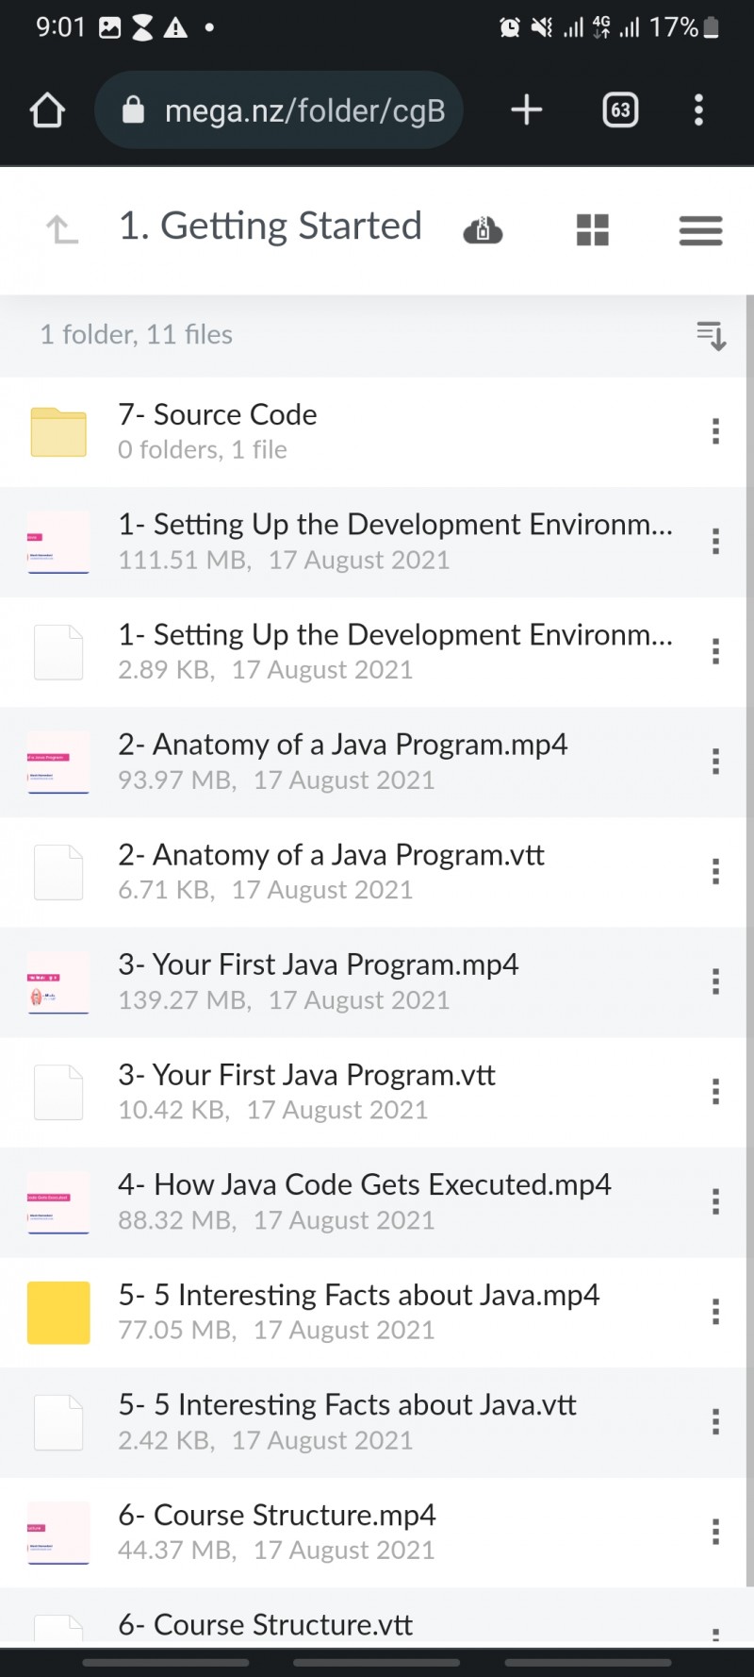Tap the browser home icon
The width and height of the screenshot is (754, 1677).
point(47,110)
